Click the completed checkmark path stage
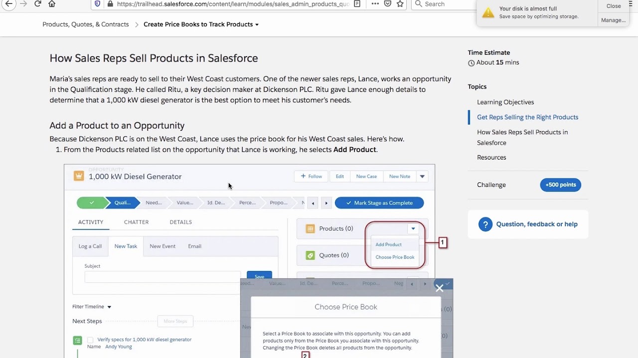Image resolution: width=638 pixels, height=358 pixels. click(92, 203)
